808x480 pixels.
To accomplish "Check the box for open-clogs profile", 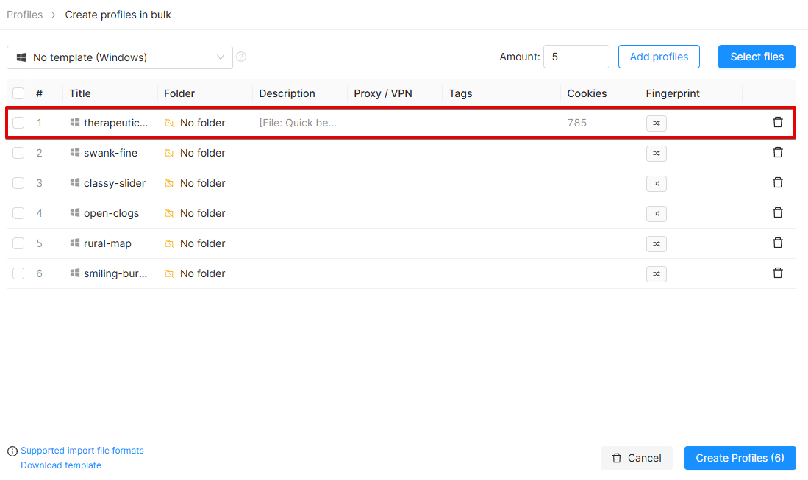I will point(18,213).
